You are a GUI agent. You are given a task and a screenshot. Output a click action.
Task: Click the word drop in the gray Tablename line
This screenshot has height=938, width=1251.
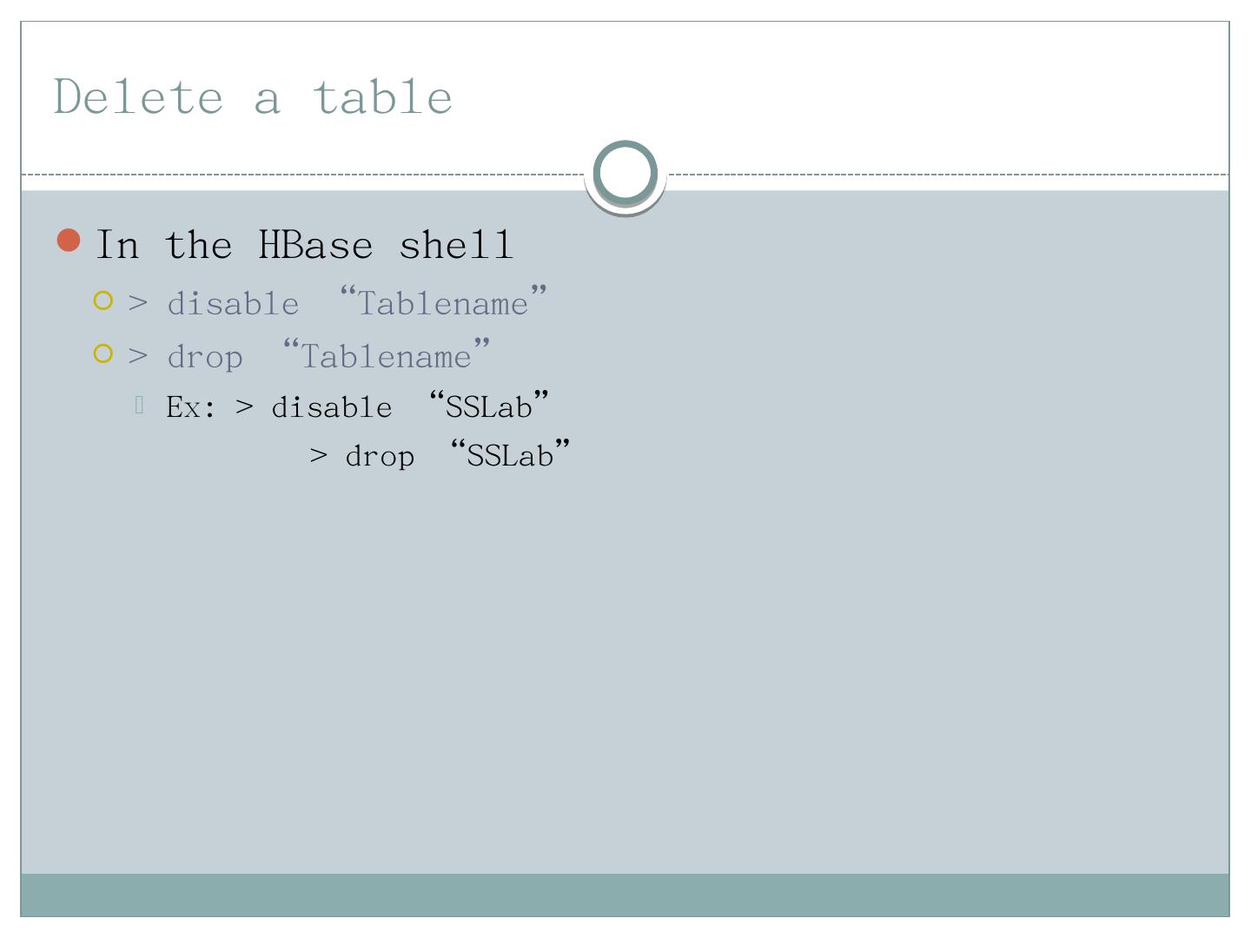[205, 357]
